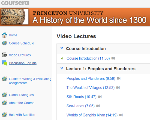150x120 pixels.
Task: Click video icon next to The Wealth of Villages
Action: tap(118, 88)
